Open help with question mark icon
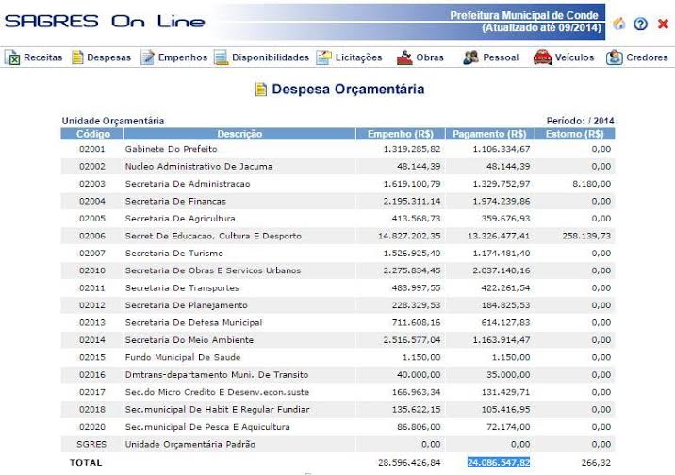Viewport: 675px width, 475px height. [x=640, y=24]
